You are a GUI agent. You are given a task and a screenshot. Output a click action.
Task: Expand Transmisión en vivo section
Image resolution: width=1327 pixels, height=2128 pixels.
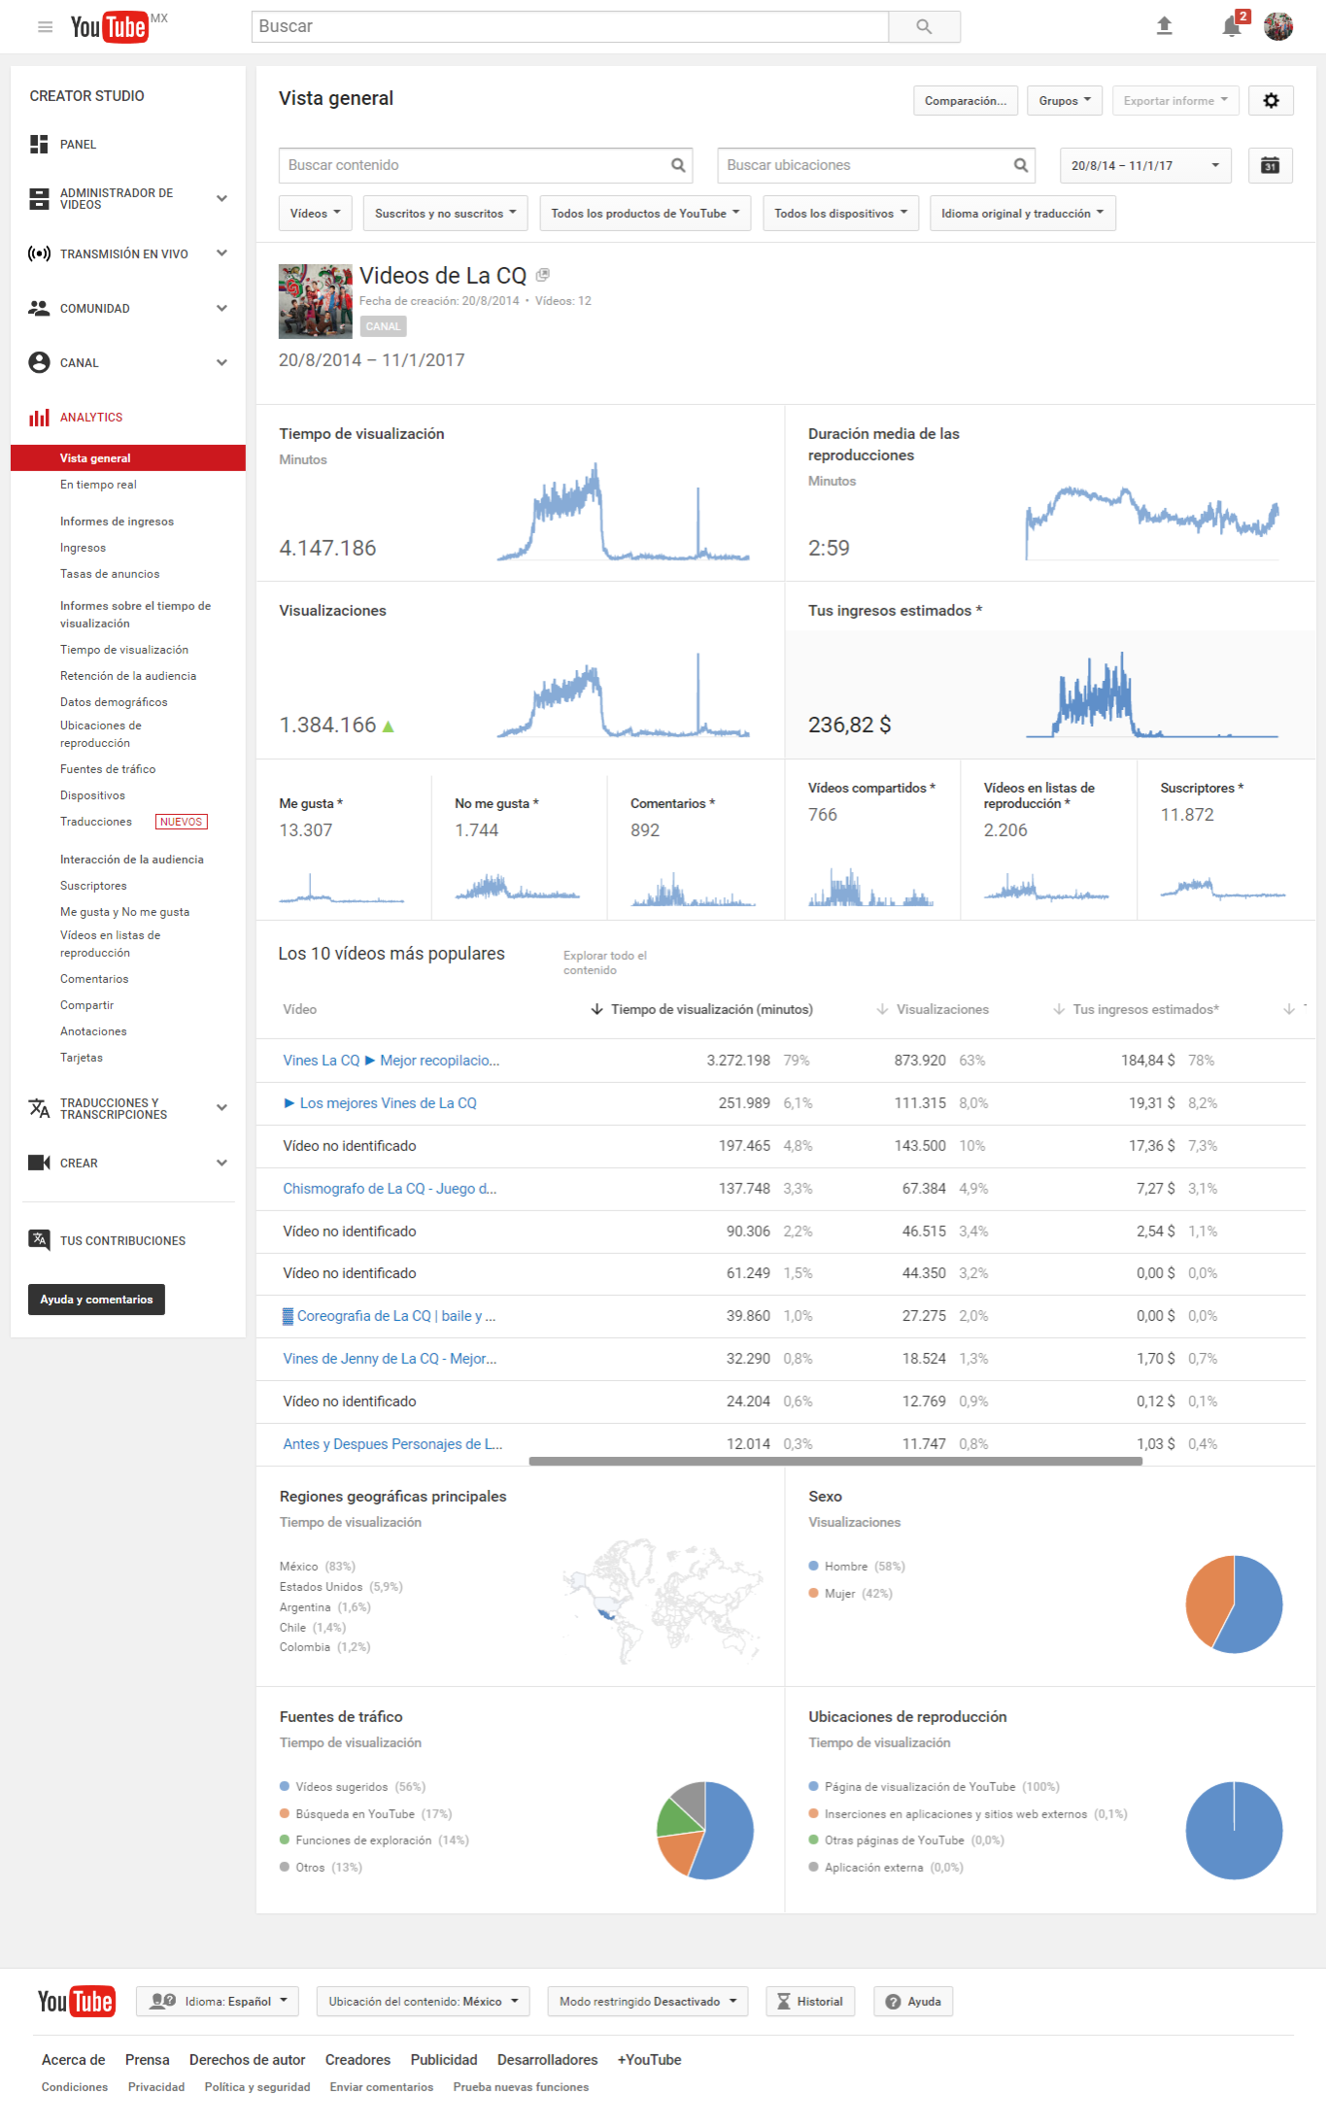click(221, 254)
